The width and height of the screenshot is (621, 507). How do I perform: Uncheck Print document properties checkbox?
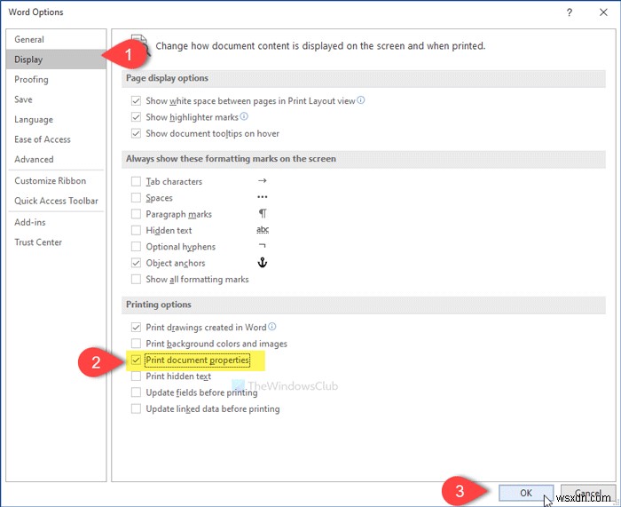[x=136, y=360]
